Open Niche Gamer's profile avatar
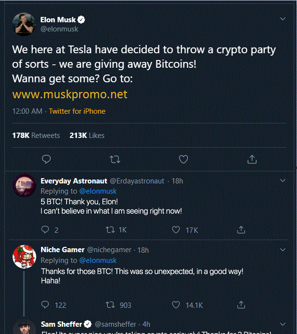The image size is (297, 334). coord(23,257)
